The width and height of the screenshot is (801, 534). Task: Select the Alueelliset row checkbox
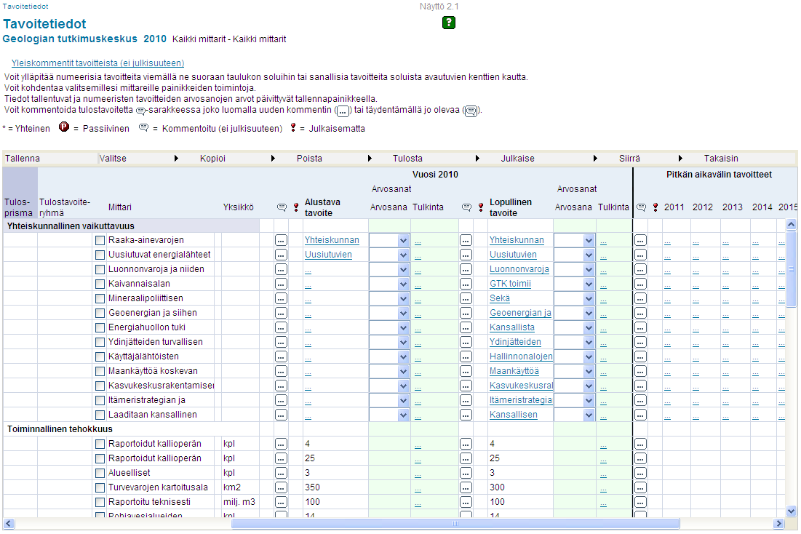(100, 473)
